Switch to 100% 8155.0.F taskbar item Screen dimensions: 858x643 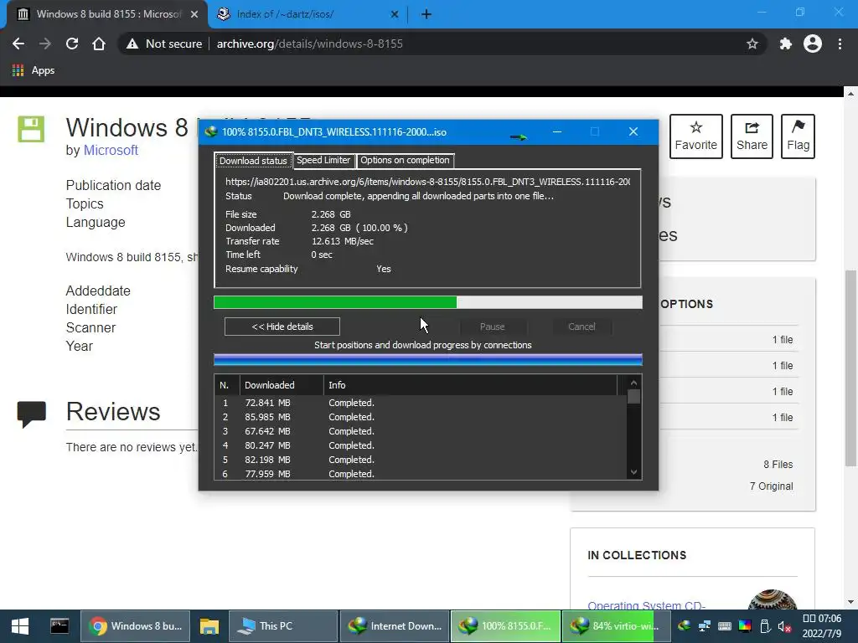coord(505,626)
